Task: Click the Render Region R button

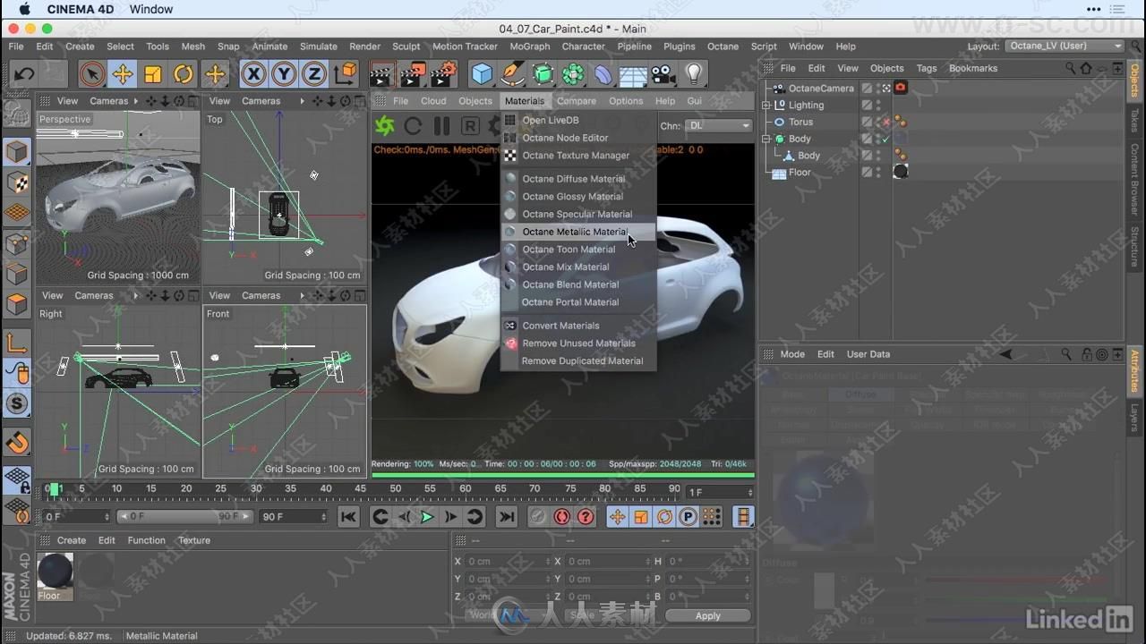Action: 470,126
